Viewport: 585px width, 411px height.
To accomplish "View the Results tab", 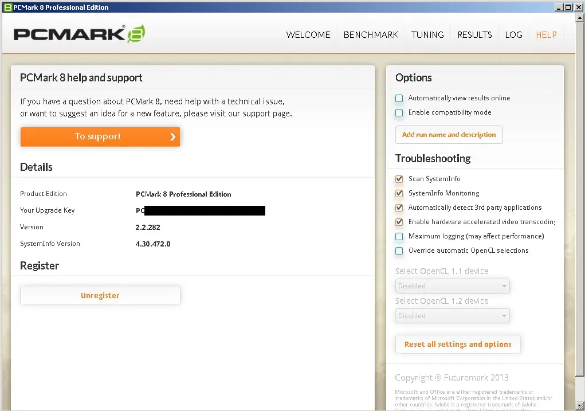I will click(x=474, y=35).
